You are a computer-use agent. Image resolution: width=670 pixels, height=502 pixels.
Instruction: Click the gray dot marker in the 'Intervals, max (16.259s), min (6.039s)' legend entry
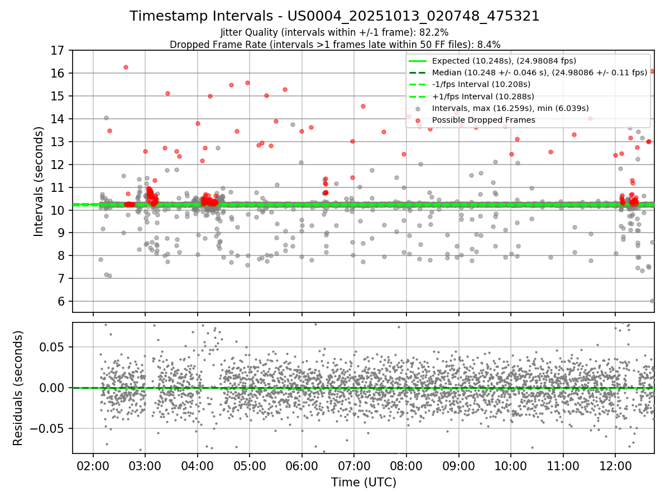click(x=418, y=109)
